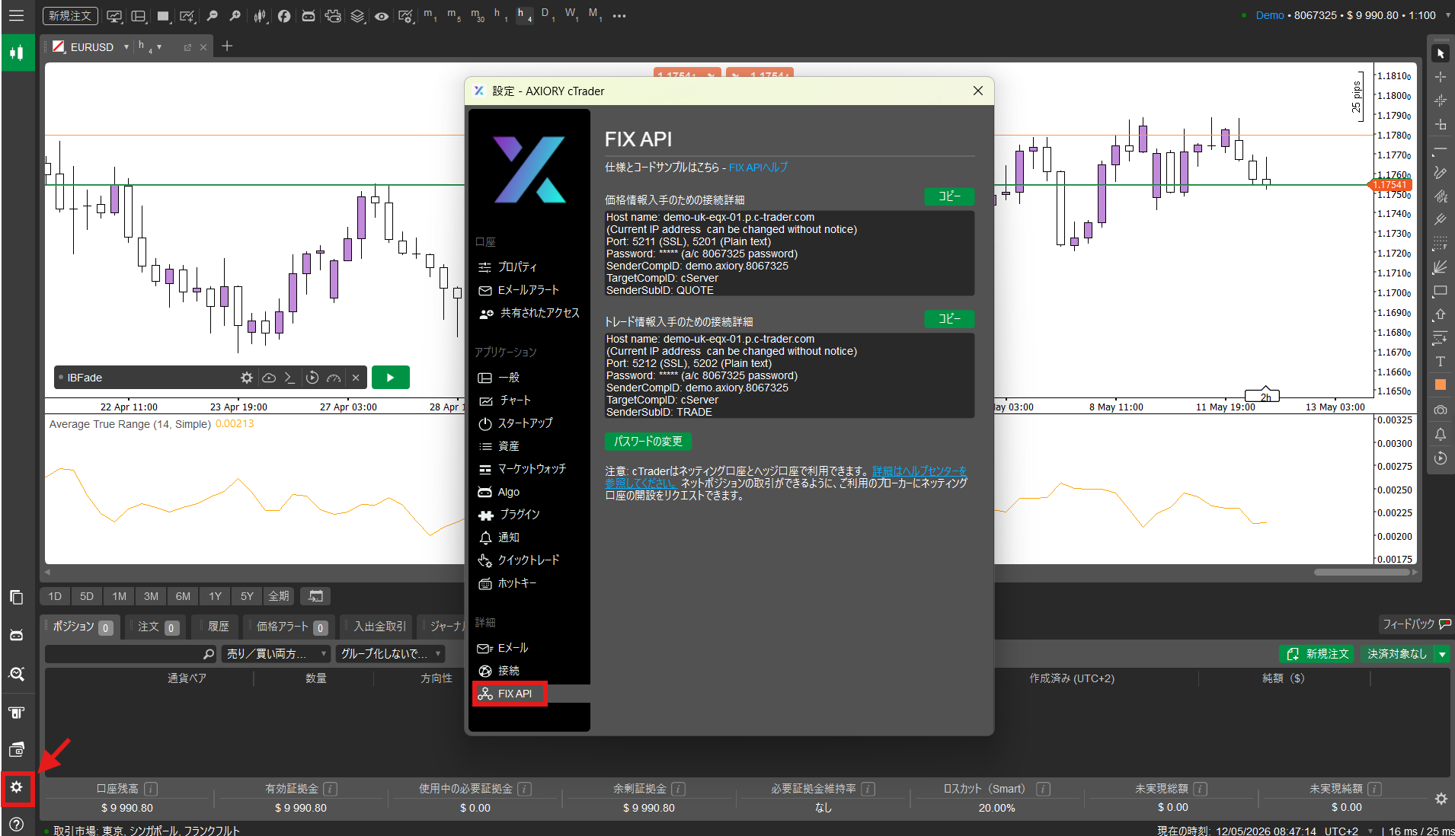Select the W1 timeframe
The image size is (1455, 836).
571,15
